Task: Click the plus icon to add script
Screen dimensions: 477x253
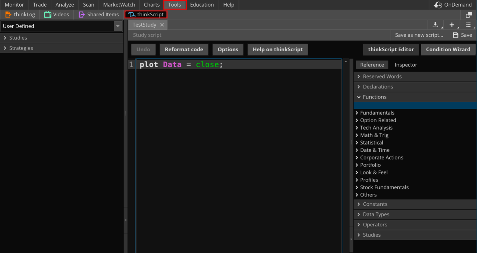Action: click(x=452, y=25)
